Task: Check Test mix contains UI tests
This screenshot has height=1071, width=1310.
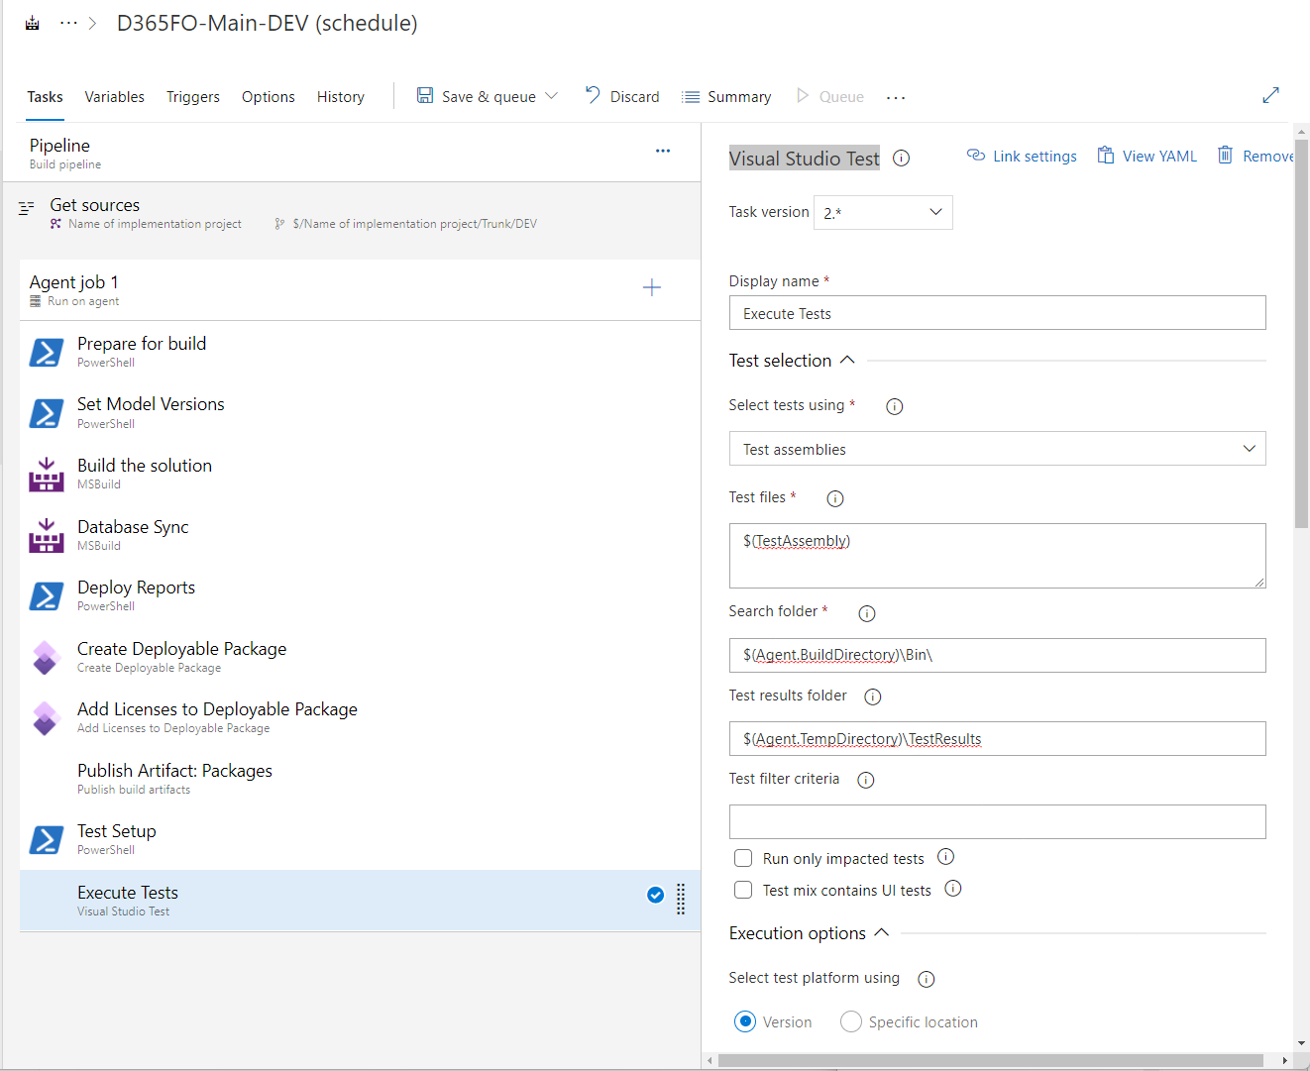Action: coord(743,890)
